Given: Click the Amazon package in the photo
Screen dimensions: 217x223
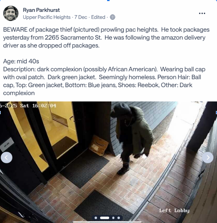Looking at the screenshot, I should (99, 145).
